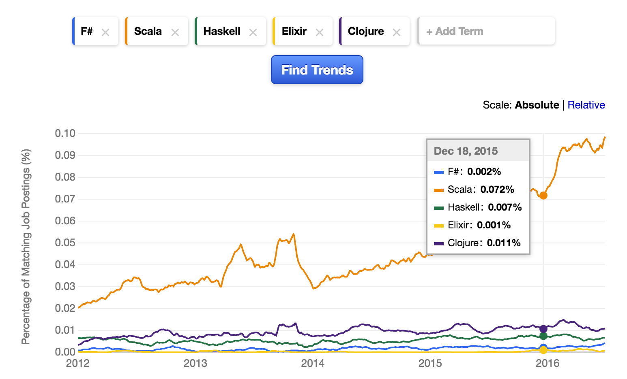Remove the Elixir term tag
Image resolution: width=627 pixels, height=379 pixels.
320,32
